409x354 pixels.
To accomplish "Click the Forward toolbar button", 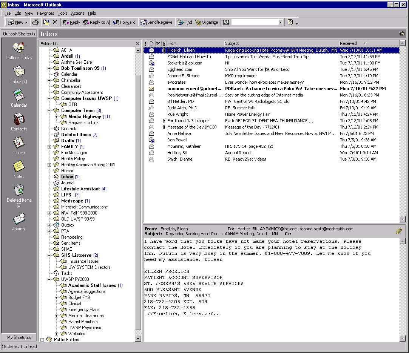I will (x=124, y=22).
